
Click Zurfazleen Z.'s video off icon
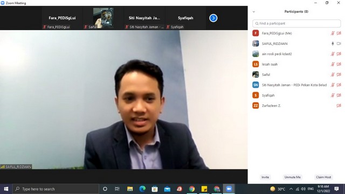(339, 106)
